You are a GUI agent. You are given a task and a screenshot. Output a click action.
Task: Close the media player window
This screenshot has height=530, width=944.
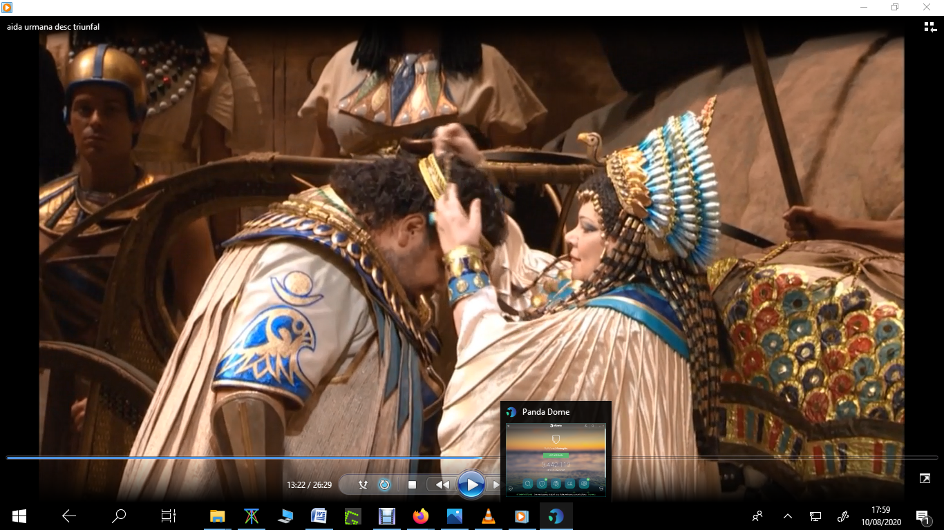tap(927, 7)
